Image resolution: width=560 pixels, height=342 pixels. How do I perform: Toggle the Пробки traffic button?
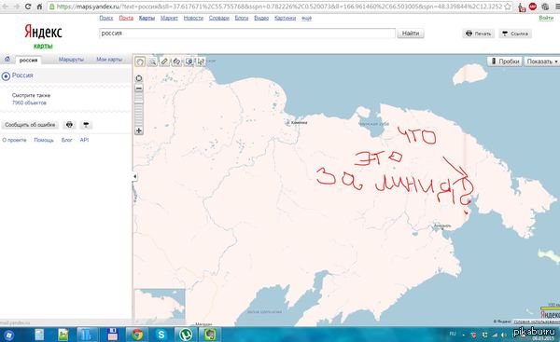[505, 62]
